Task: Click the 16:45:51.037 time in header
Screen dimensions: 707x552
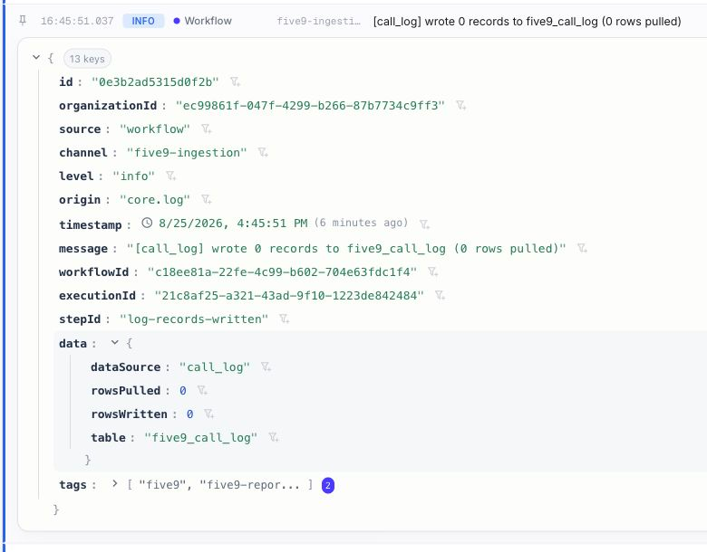Action: point(77,21)
